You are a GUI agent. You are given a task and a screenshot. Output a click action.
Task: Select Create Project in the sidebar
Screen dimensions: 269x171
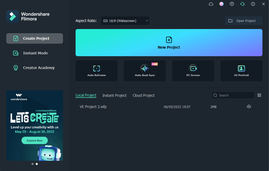35,38
